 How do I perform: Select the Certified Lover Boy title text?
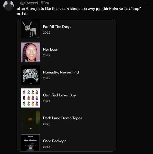[x=60, y=95]
